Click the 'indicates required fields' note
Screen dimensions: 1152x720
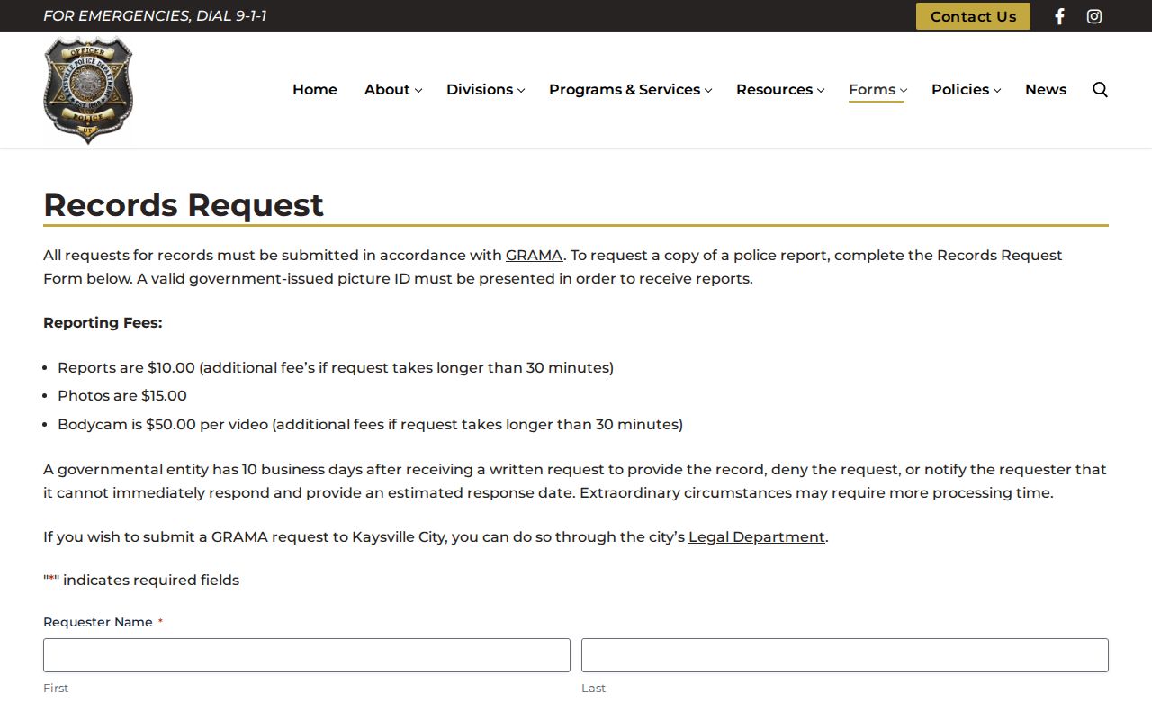[141, 580]
